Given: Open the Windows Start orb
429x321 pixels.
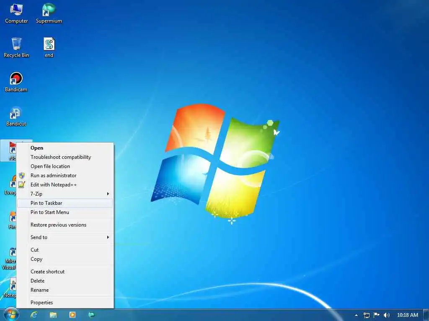Looking at the screenshot, I should click(11, 315).
